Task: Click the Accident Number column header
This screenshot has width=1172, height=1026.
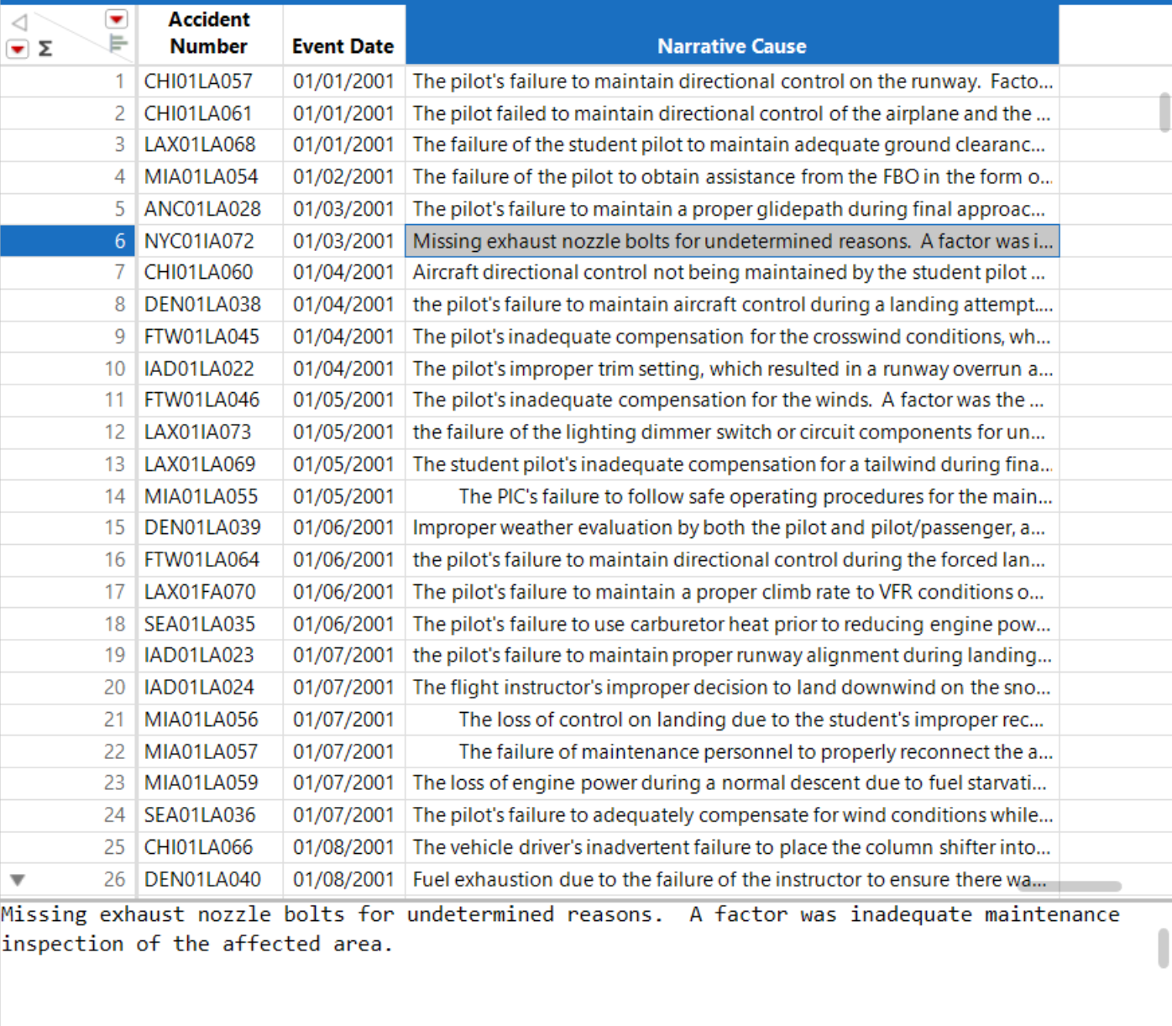Action: click(208, 34)
